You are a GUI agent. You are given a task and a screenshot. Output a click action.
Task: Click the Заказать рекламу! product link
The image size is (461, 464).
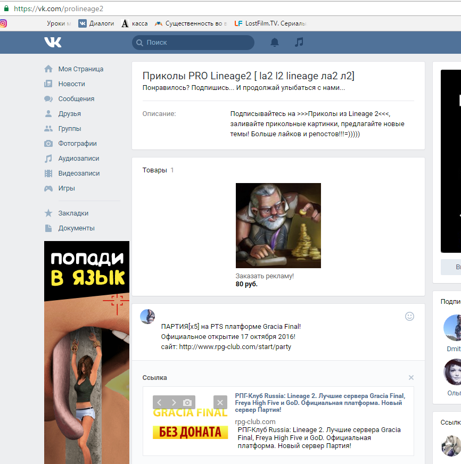(265, 276)
